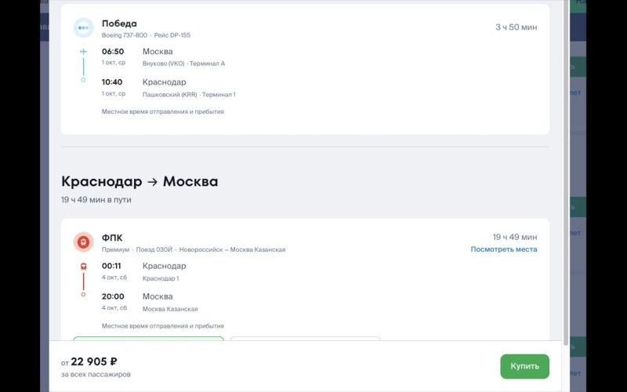Click the arrival circle marker beside 10:40
Screen dimensions: 627x392
coord(83,80)
